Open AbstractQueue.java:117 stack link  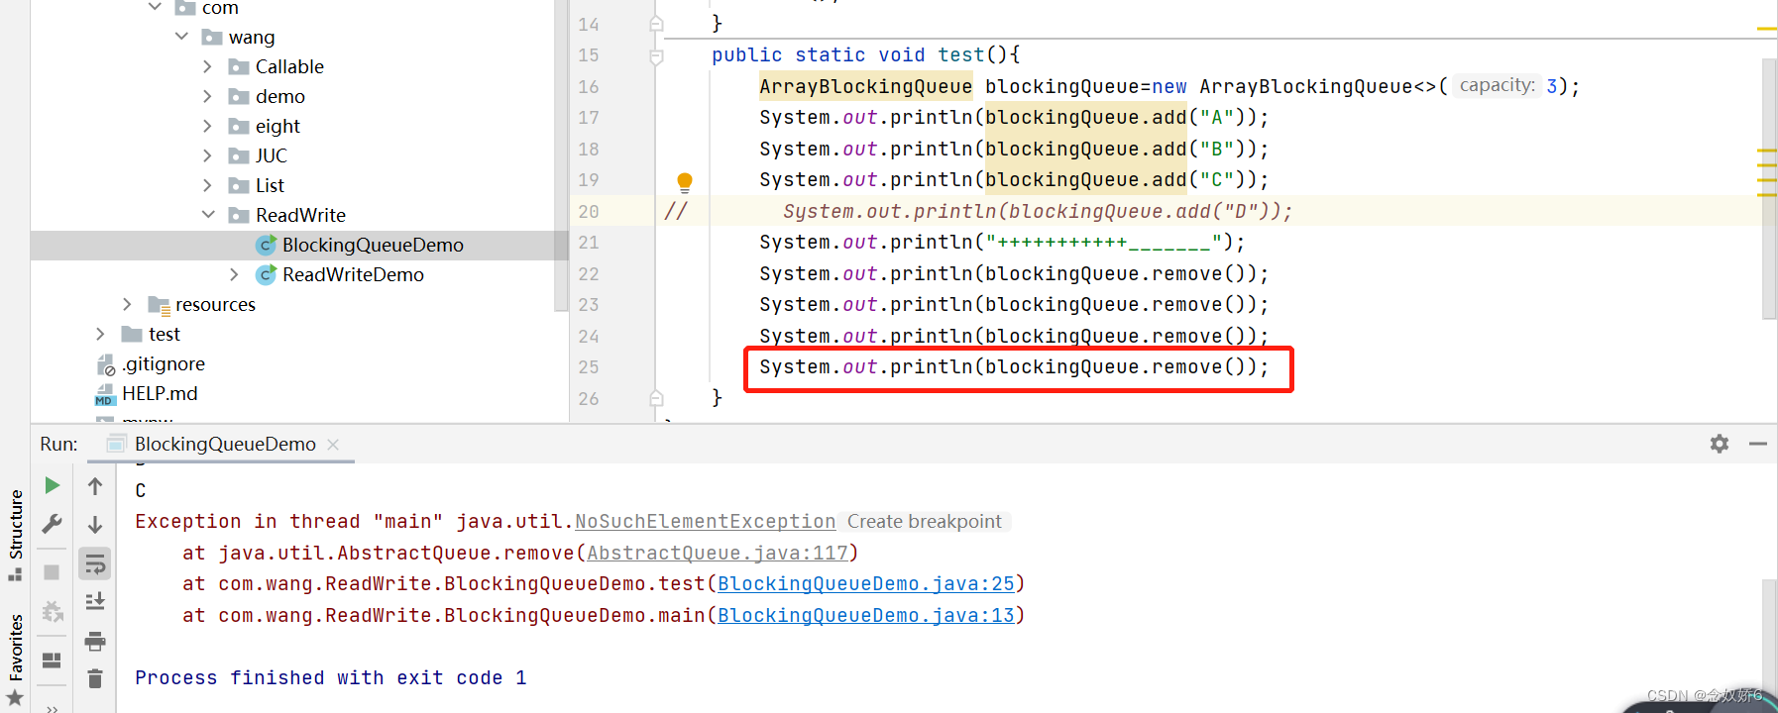(718, 553)
